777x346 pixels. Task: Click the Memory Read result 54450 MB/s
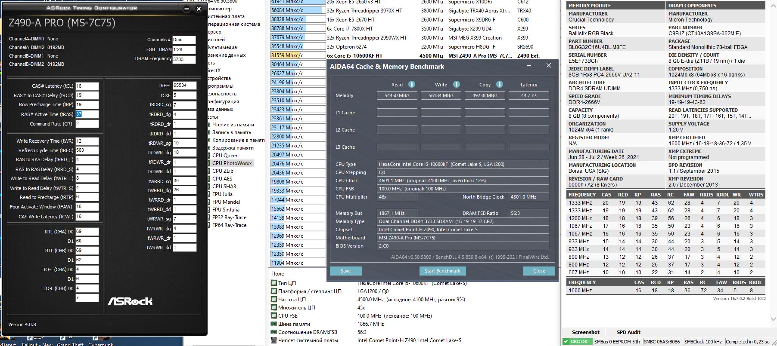[397, 95]
